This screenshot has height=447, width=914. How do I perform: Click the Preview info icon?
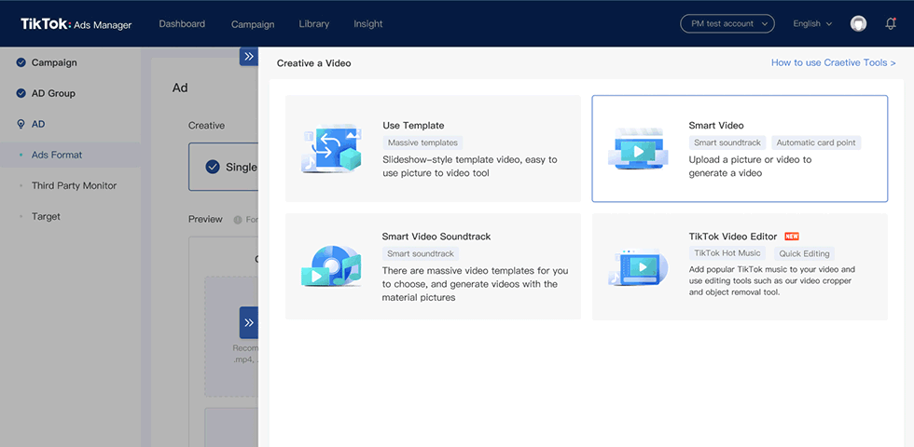click(238, 220)
